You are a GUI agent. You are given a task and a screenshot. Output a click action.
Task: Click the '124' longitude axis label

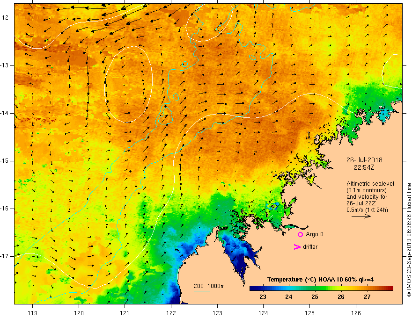click(264, 313)
